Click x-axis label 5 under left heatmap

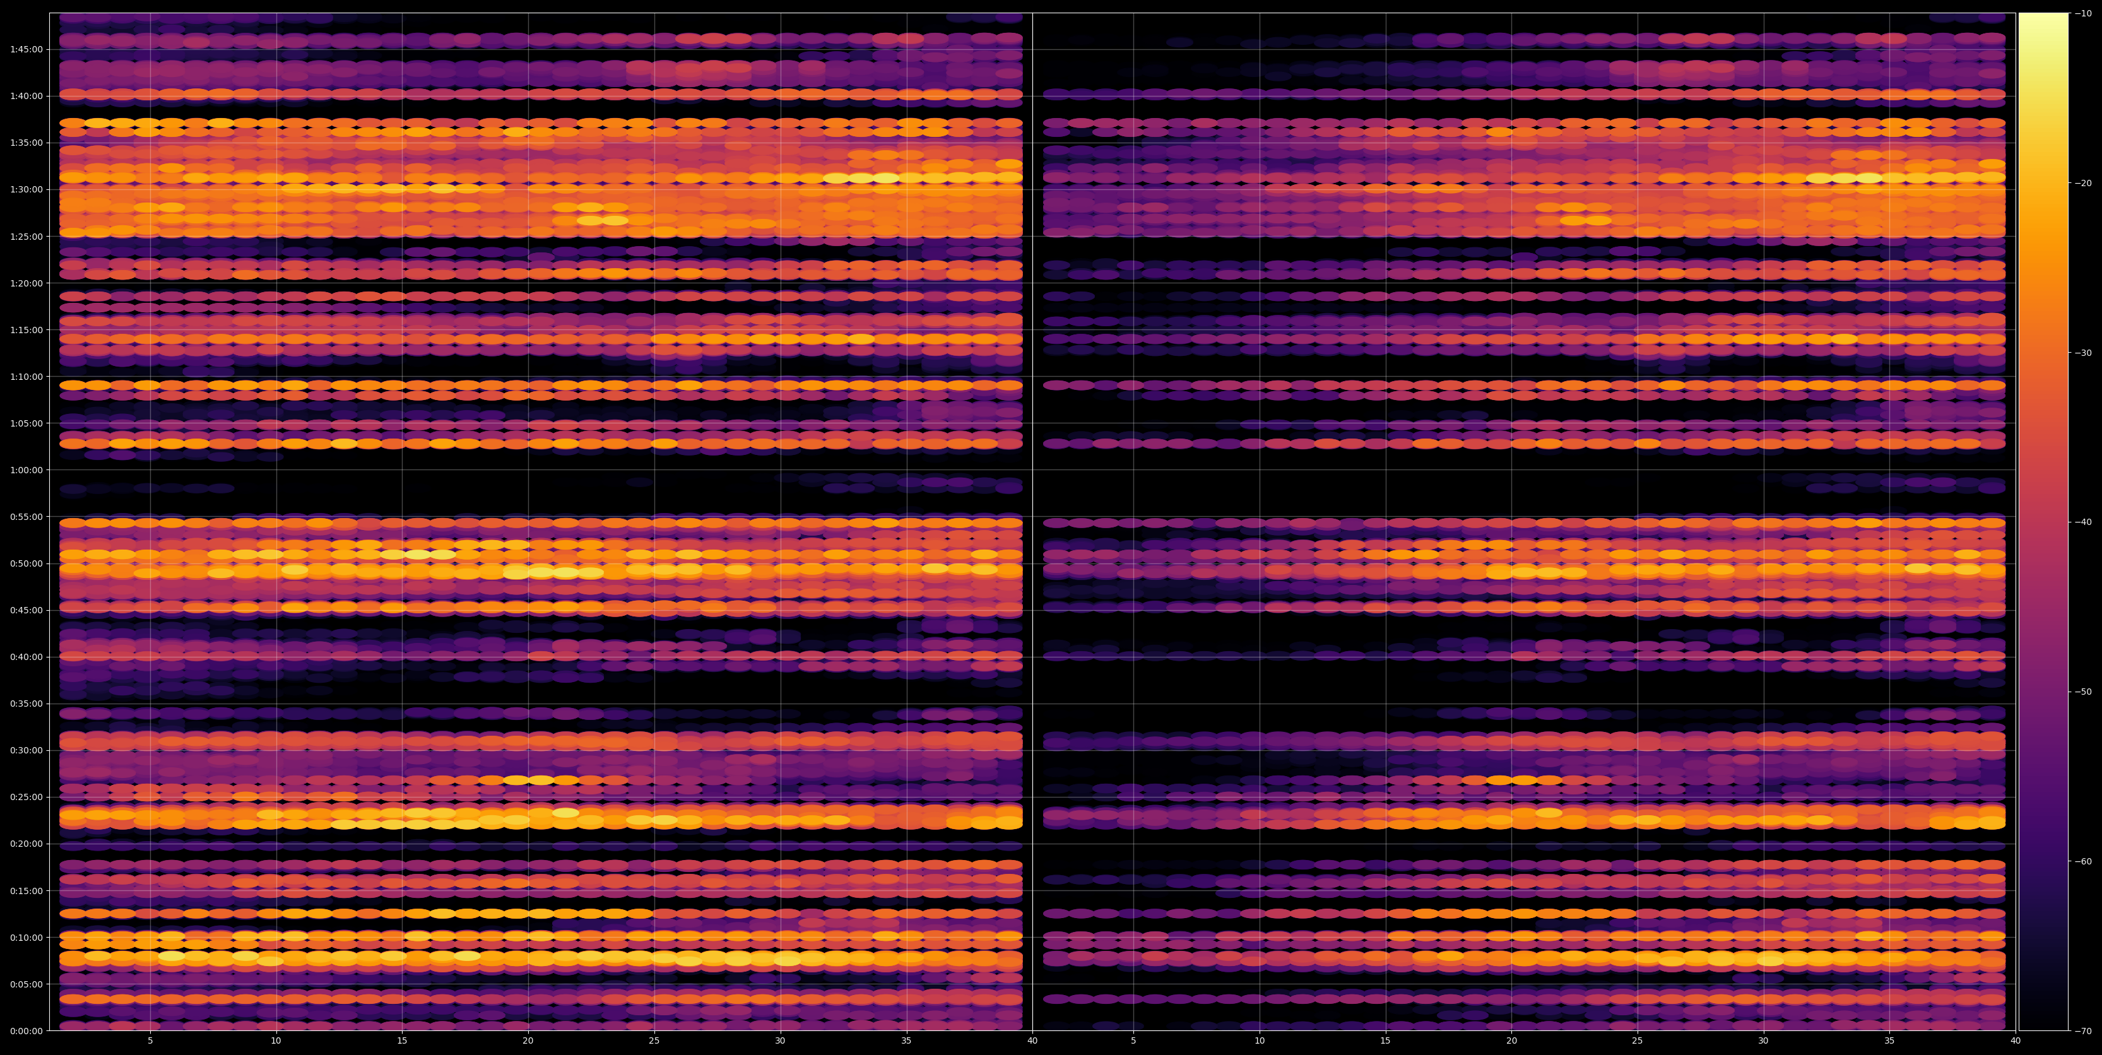click(x=150, y=1041)
